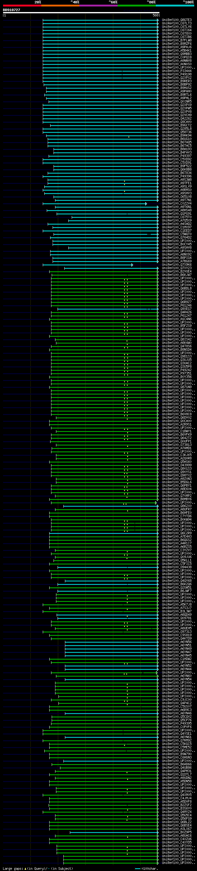Screen dimensions: 197x871
Task: Click the green ~80% identity legend segment
Action: (137, 6)
